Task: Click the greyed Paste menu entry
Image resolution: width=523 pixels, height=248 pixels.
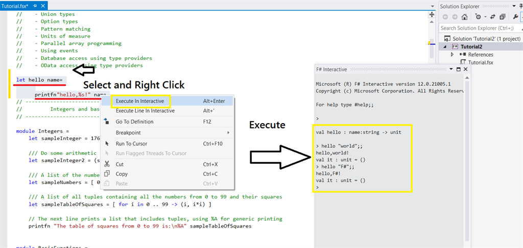Action: (167, 184)
